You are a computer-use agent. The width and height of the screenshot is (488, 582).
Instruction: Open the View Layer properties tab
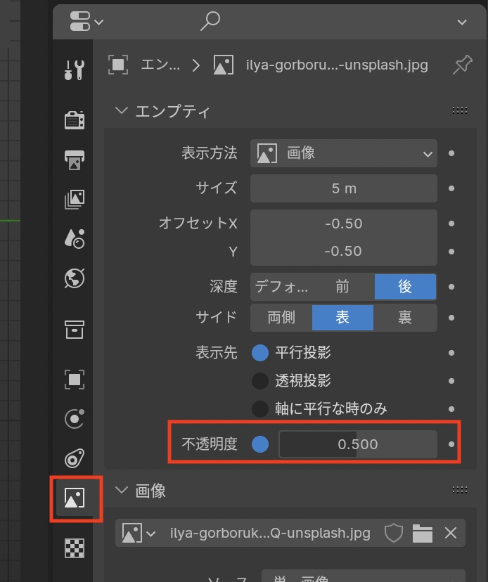coord(74,199)
